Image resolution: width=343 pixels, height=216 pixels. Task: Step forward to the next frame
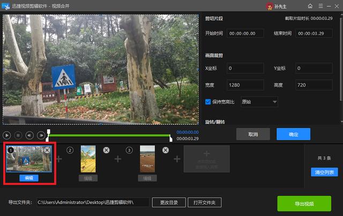click(x=41, y=135)
